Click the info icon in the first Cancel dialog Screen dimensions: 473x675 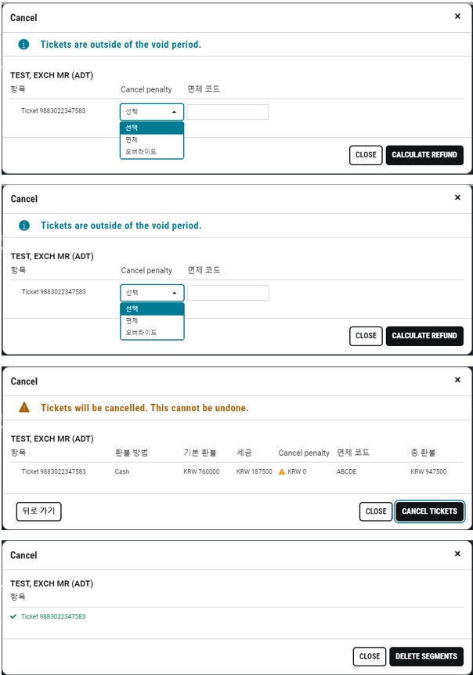tap(23, 45)
